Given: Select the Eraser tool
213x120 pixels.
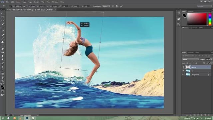Looking at the screenshot, I should coord(2,49).
